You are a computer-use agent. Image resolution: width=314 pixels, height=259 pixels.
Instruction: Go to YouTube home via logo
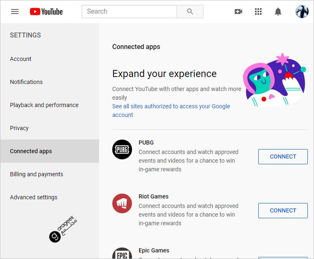point(46,12)
